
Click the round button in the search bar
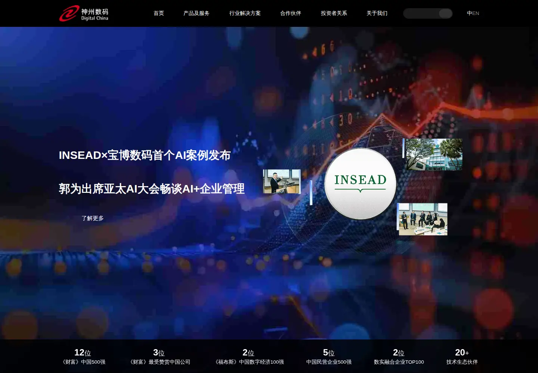[446, 13]
